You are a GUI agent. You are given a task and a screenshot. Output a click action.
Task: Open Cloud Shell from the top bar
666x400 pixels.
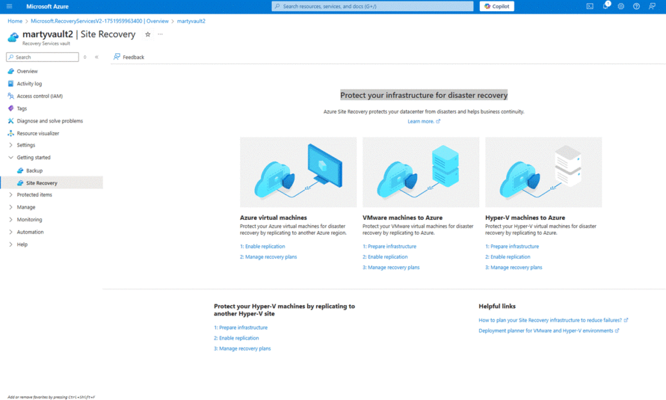pos(589,6)
